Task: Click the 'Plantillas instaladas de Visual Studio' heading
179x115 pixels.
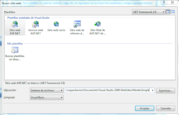Action: 28,18
